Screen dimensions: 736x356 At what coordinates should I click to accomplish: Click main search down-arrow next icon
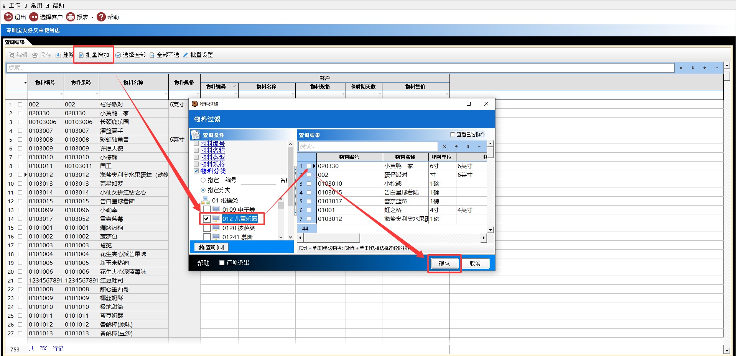click(x=693, y=68)
